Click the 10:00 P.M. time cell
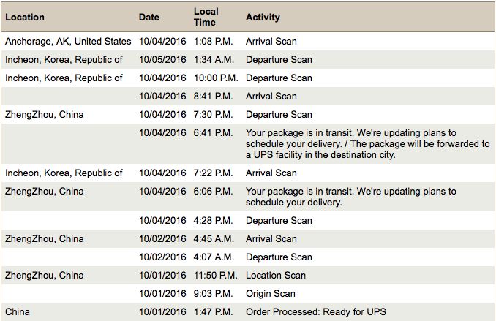 216,78
